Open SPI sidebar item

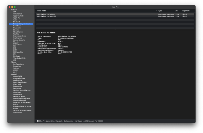point(14,54)
